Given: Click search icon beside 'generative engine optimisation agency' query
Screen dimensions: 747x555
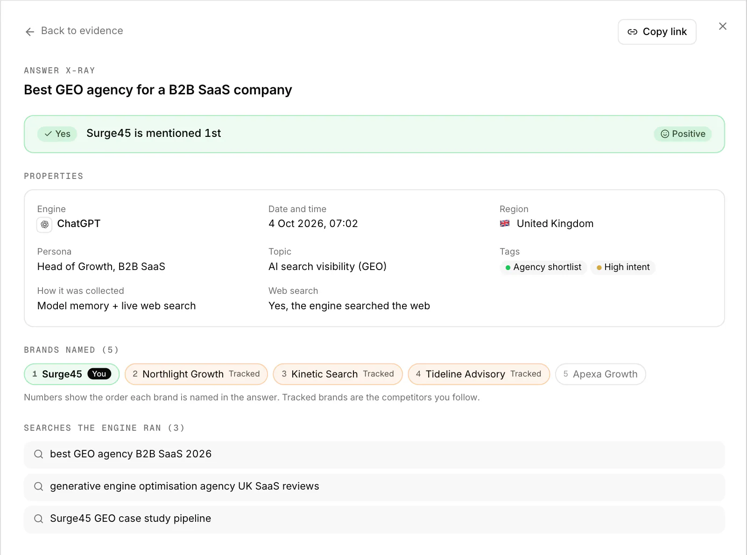Looking at the screenshot, I should [39, 486].
